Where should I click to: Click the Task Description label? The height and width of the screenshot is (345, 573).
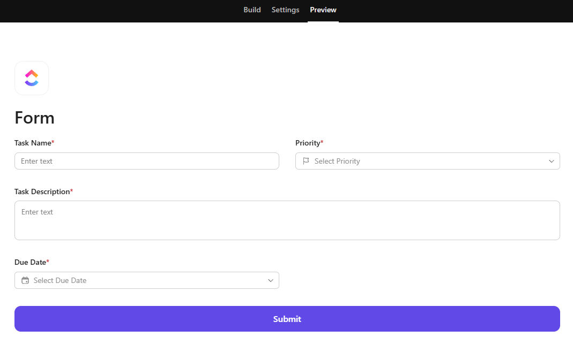click(44, 191)
